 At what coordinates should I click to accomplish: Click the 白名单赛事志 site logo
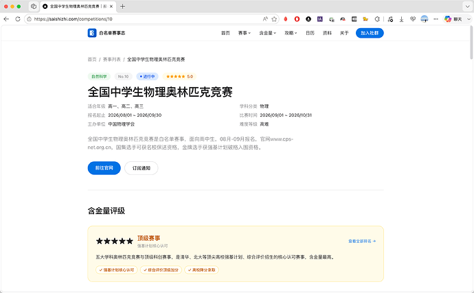[106, 33]
